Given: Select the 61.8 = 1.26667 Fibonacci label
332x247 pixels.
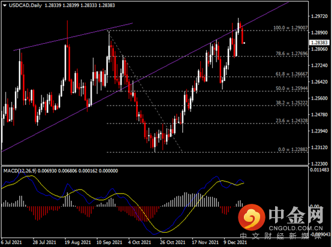Looking at the screenshot, I should click(x=292, y=74).
